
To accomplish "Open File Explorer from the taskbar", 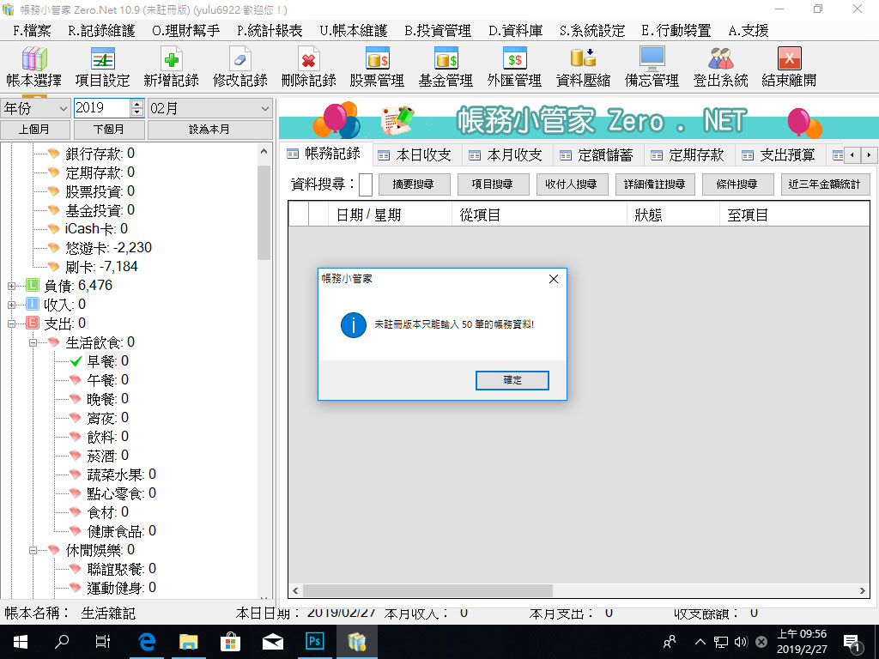I will pyautogui.click(x=188, y=642).
